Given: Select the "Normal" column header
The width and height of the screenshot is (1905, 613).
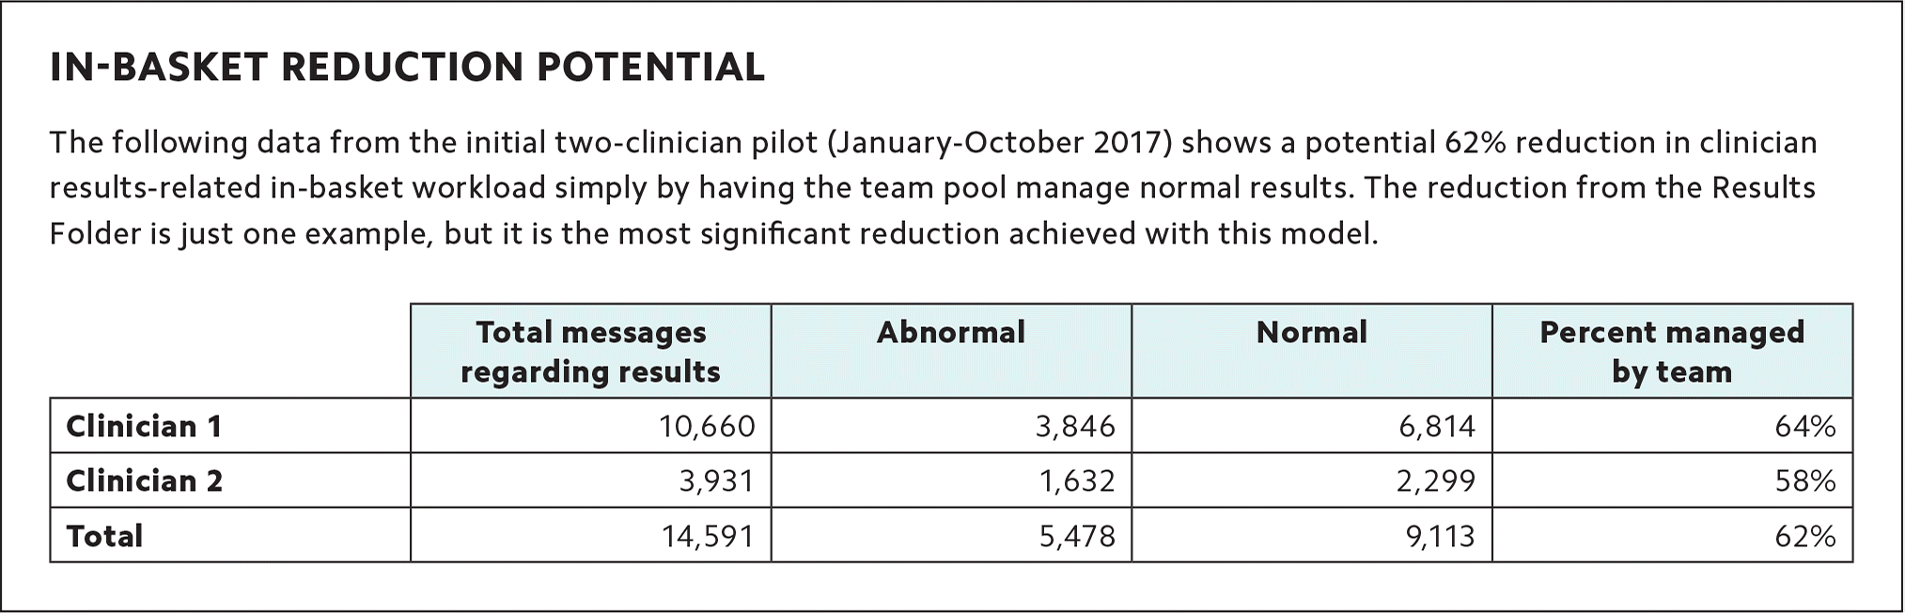Looking at the screenshot, I should pos(1311,333).
